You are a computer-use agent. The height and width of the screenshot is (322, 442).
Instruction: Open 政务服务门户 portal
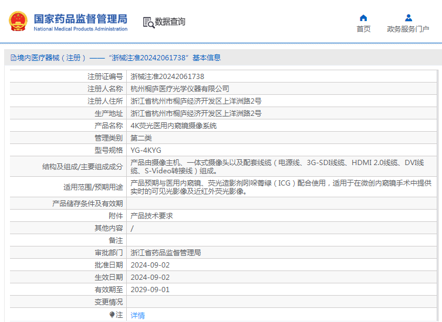coord(408,29)
